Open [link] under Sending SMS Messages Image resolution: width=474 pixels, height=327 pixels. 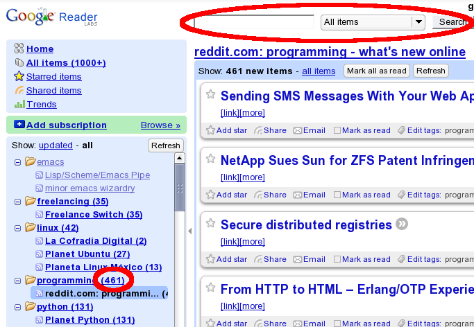tap(230, 113)
